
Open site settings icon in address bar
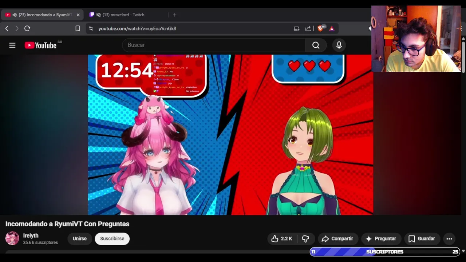click(x=91, y=28)
